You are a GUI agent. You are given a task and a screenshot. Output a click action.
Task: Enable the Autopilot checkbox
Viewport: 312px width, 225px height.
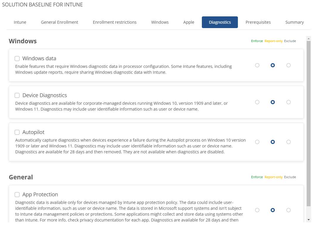pyautogui.click(x=17, y=132)
